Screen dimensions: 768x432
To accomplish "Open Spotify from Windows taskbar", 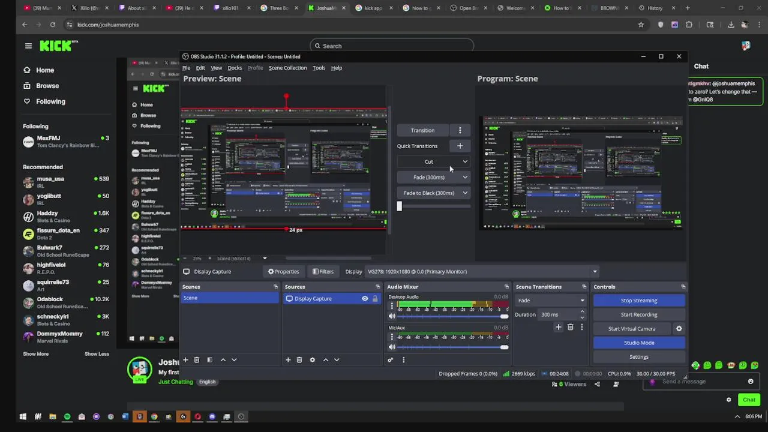I will [67, 416].
